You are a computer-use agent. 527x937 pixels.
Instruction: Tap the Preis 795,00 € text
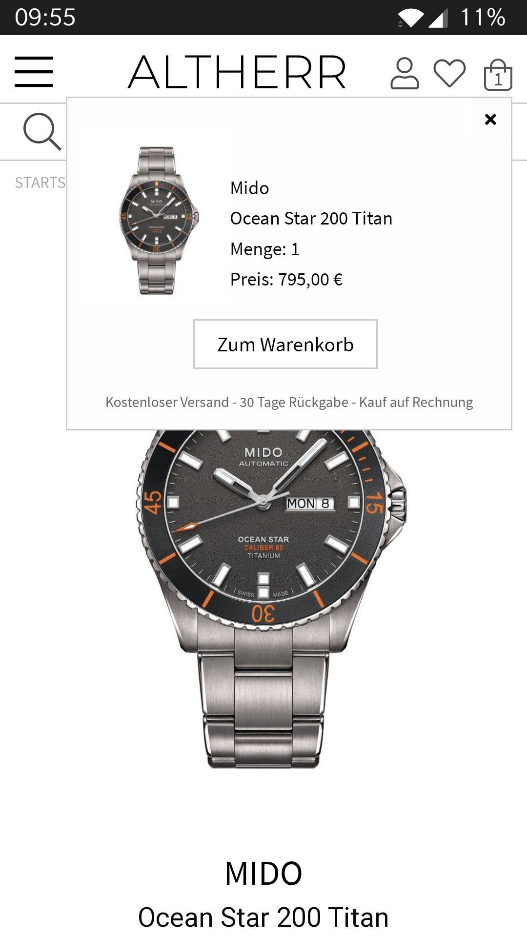[286, 279]
